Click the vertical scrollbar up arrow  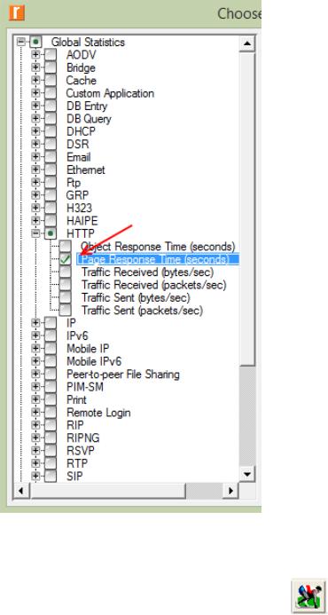point(247,43)
